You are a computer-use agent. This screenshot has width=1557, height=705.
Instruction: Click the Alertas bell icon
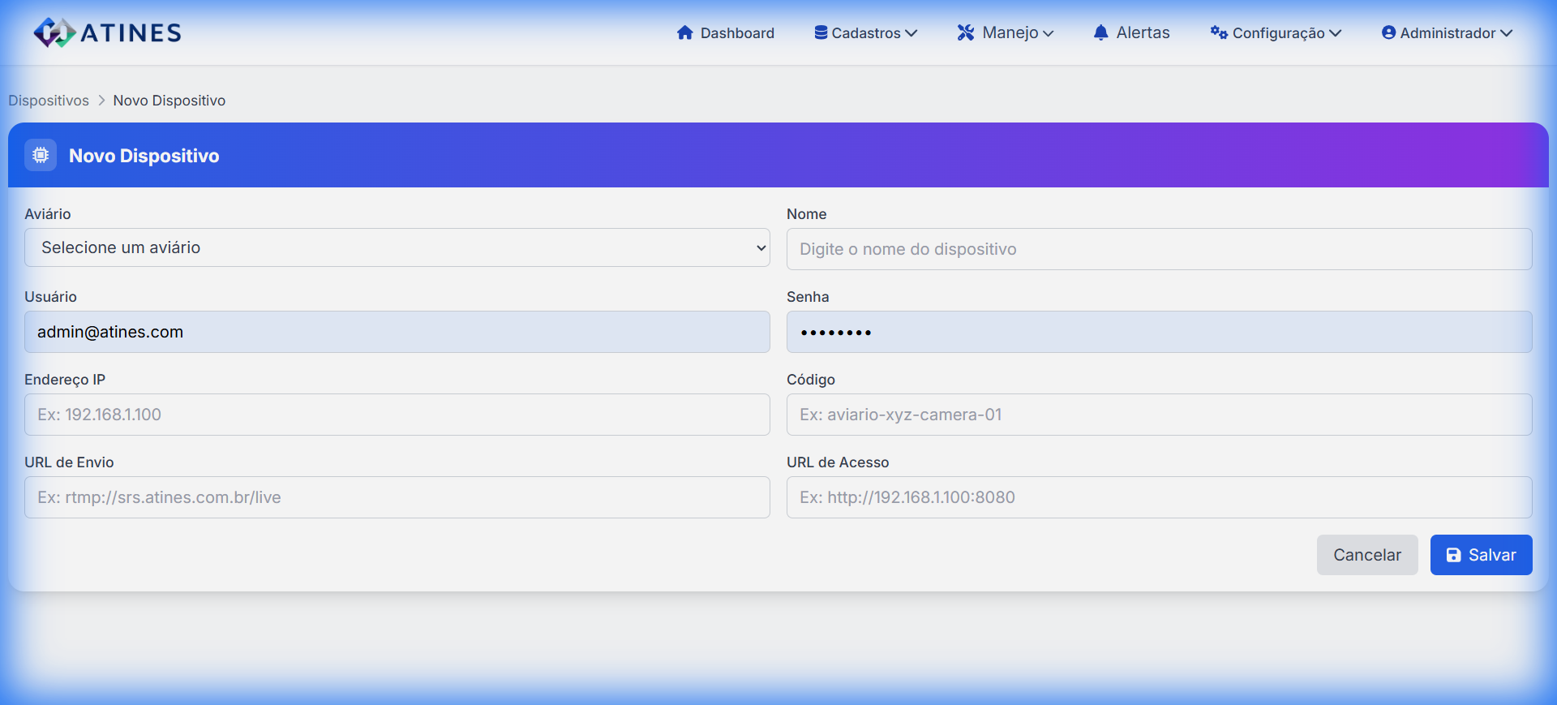(1100, 32)
